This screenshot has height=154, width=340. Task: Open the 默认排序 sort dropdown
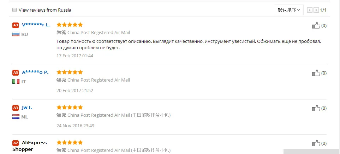point(288,10)
